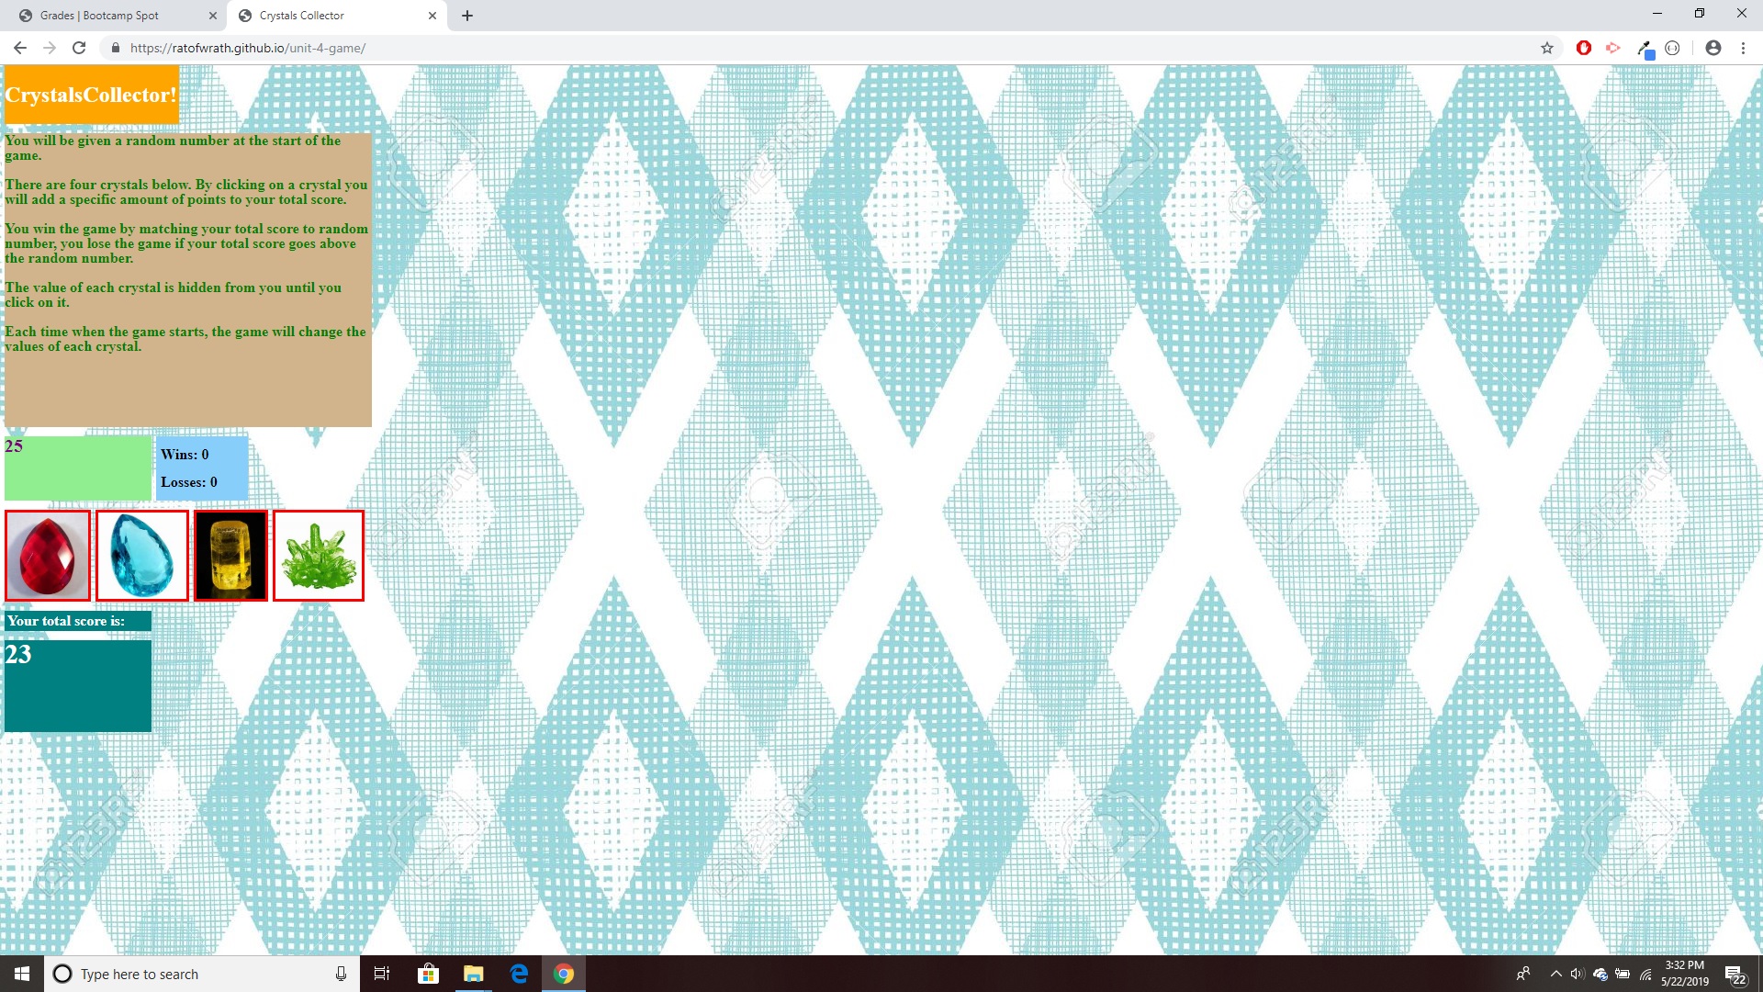Click total score value 23

click(18, 654)
